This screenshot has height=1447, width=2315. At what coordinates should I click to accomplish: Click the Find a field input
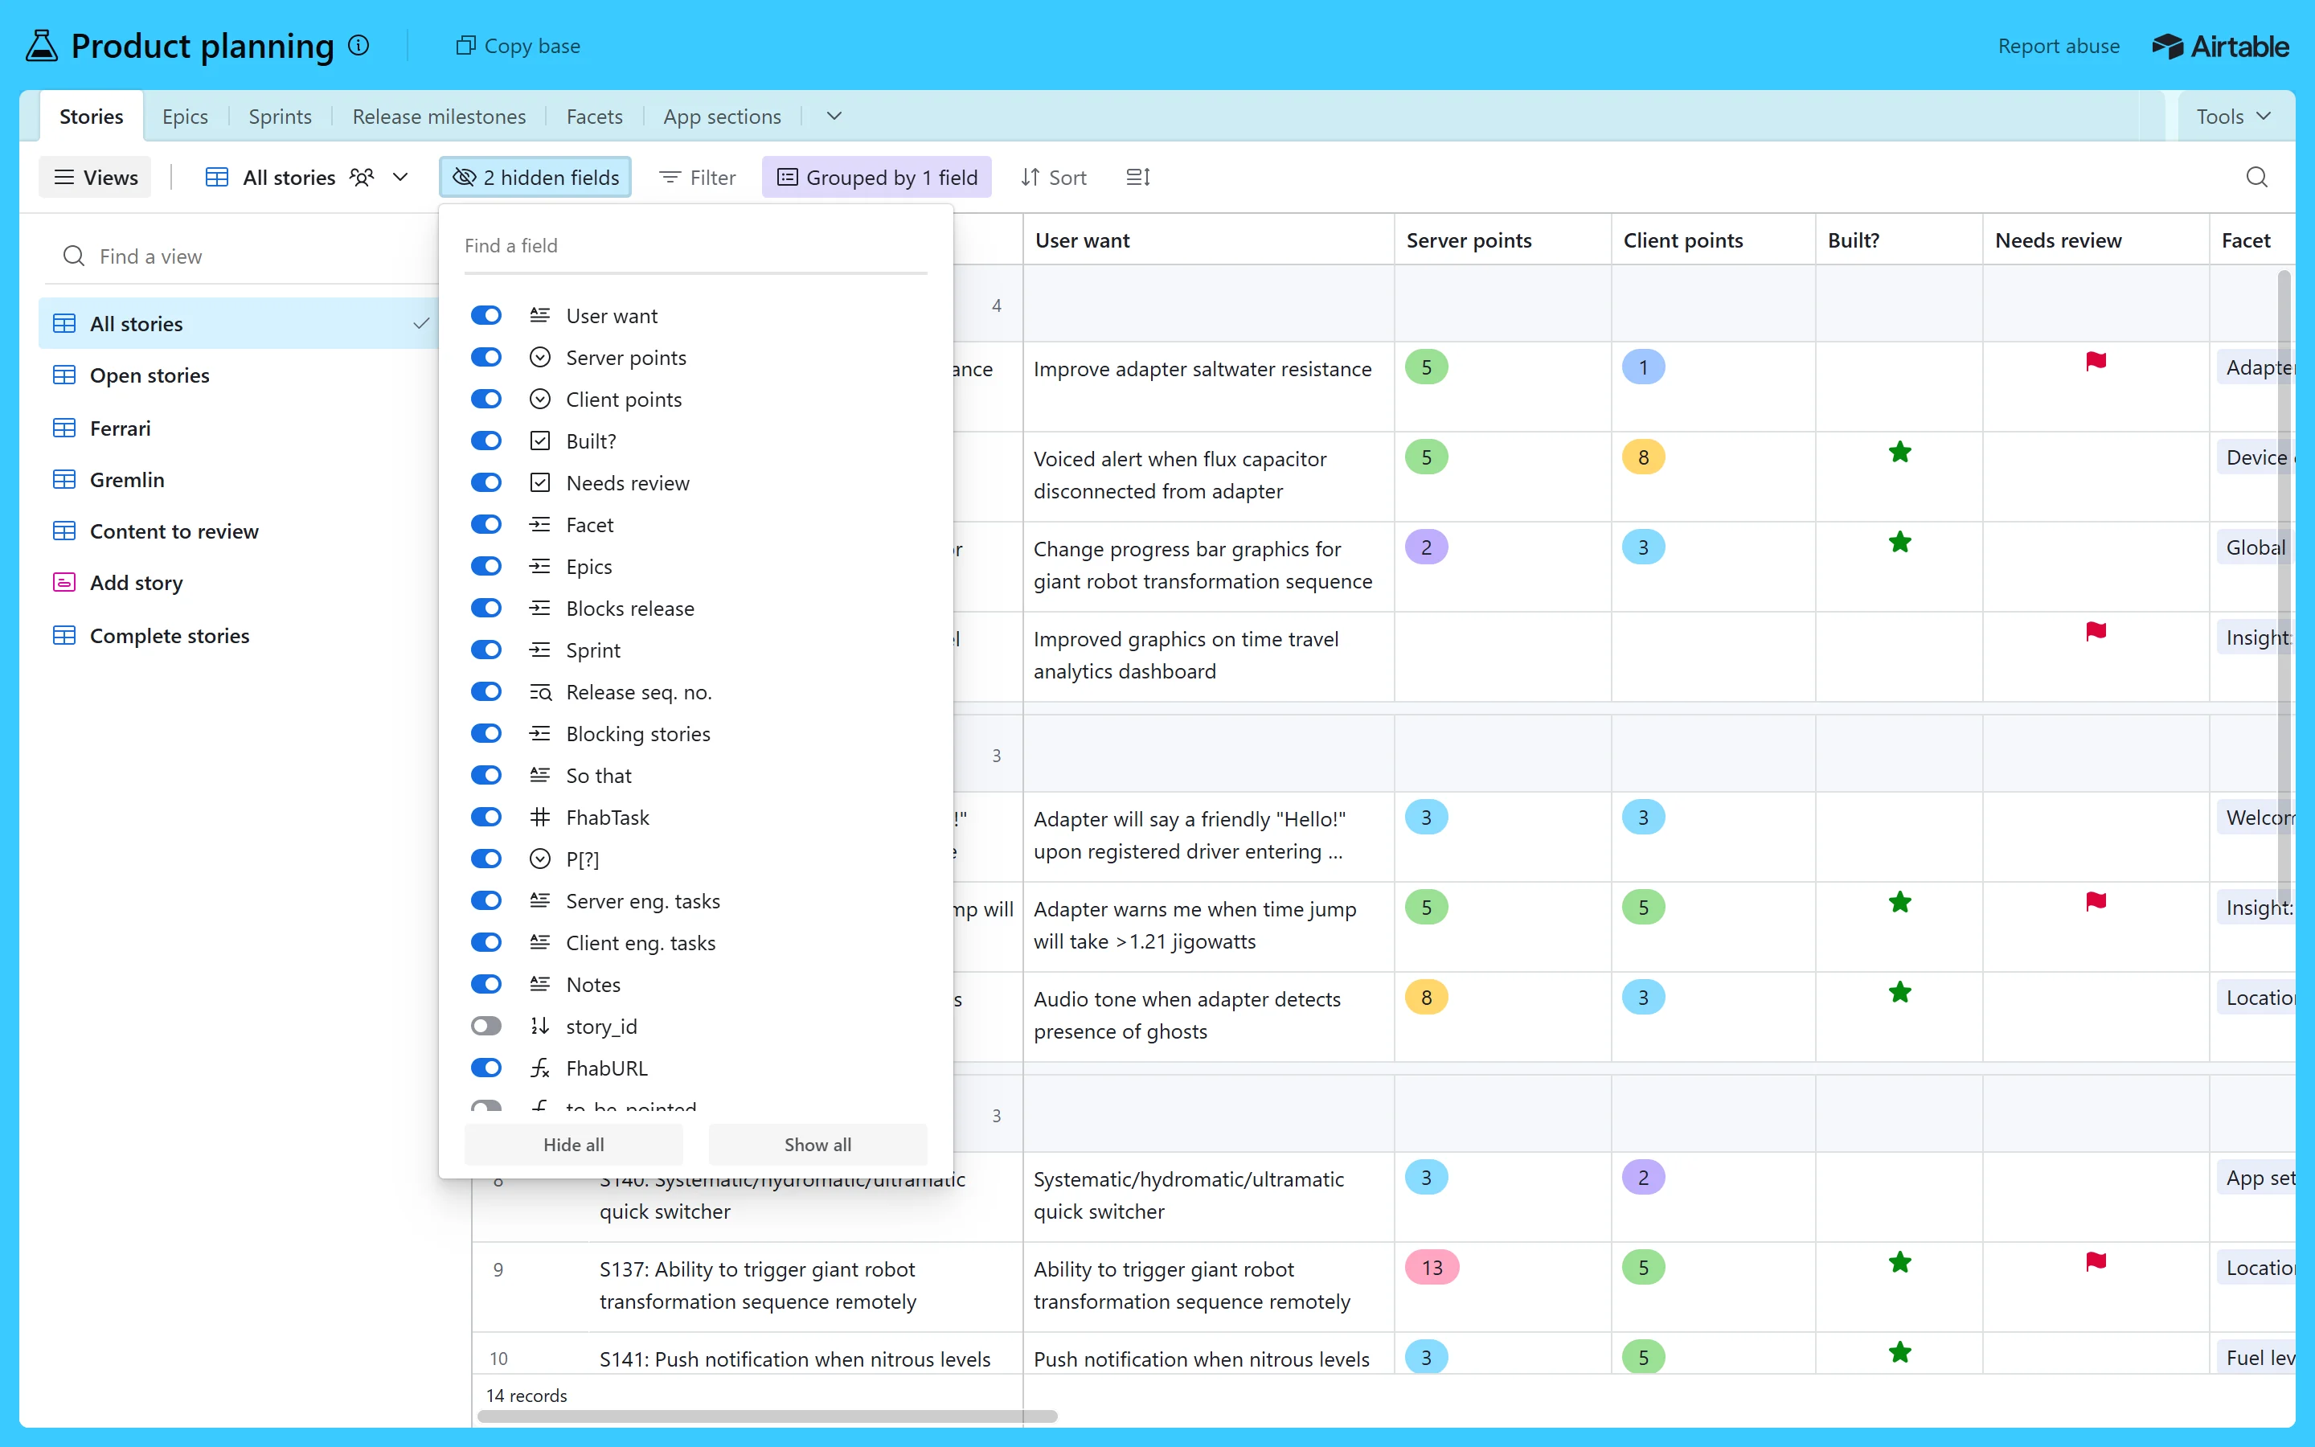click(x=695, y=246)
